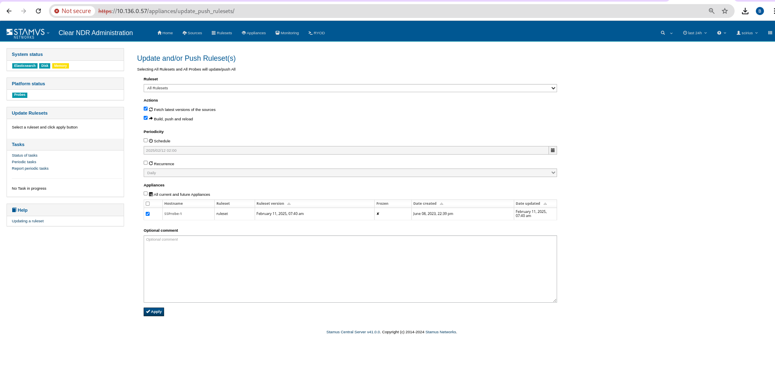
Task: Go to the Sources menu
Action: pos(192,33)
